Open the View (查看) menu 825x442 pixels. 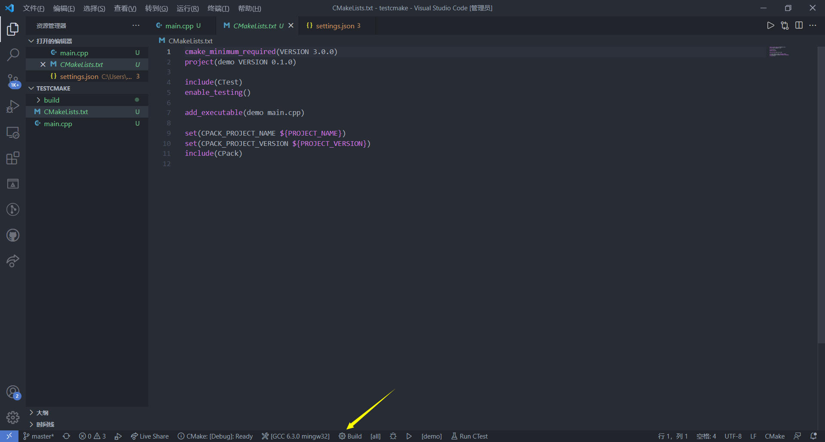[x=125, y=8]
